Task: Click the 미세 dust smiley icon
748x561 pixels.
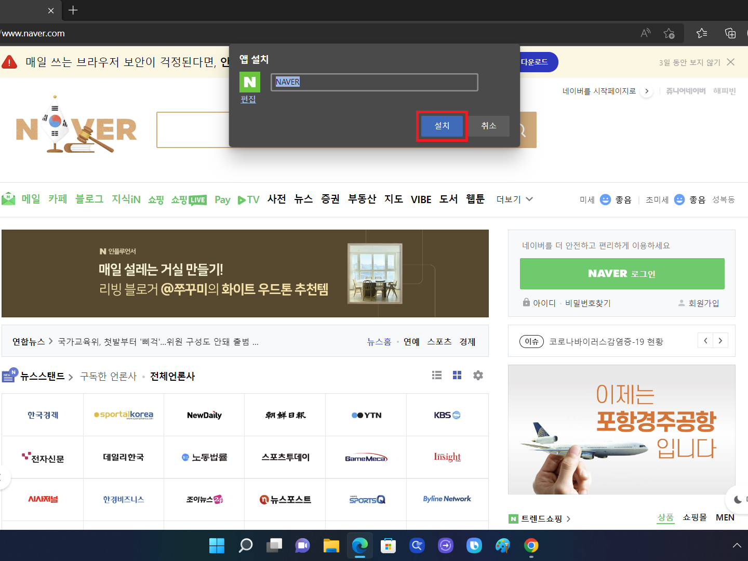Action: coord(605,199)
